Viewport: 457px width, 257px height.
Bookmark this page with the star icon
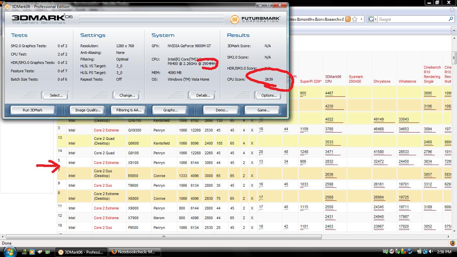pyautogui.click(x=355, y=19)
